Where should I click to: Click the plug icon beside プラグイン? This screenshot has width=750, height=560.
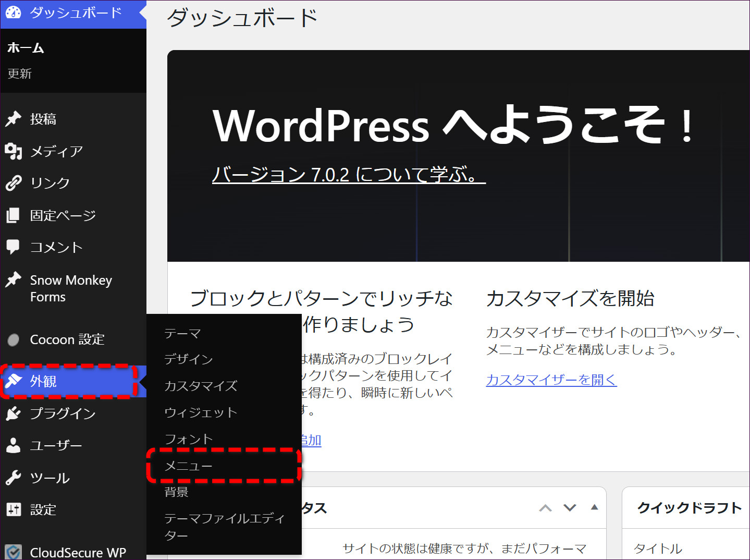[x=14, y=413]
